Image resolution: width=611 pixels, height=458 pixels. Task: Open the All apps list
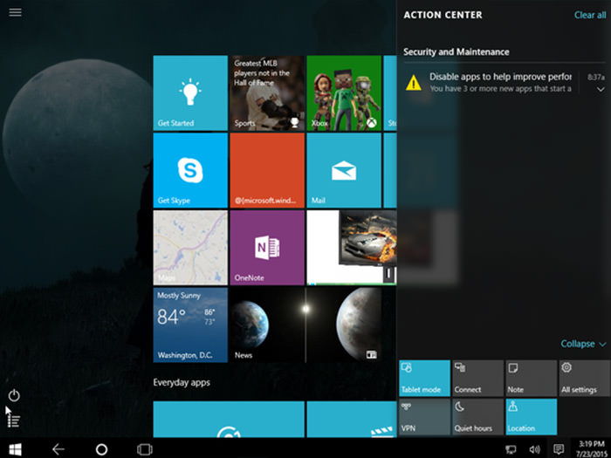[x=14, y=420]
